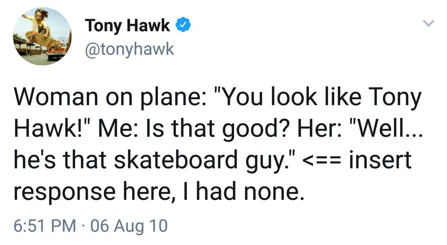Click the 6:51 PM timestamp
This screenshot has height=245, width=447.
click(45, 226)
